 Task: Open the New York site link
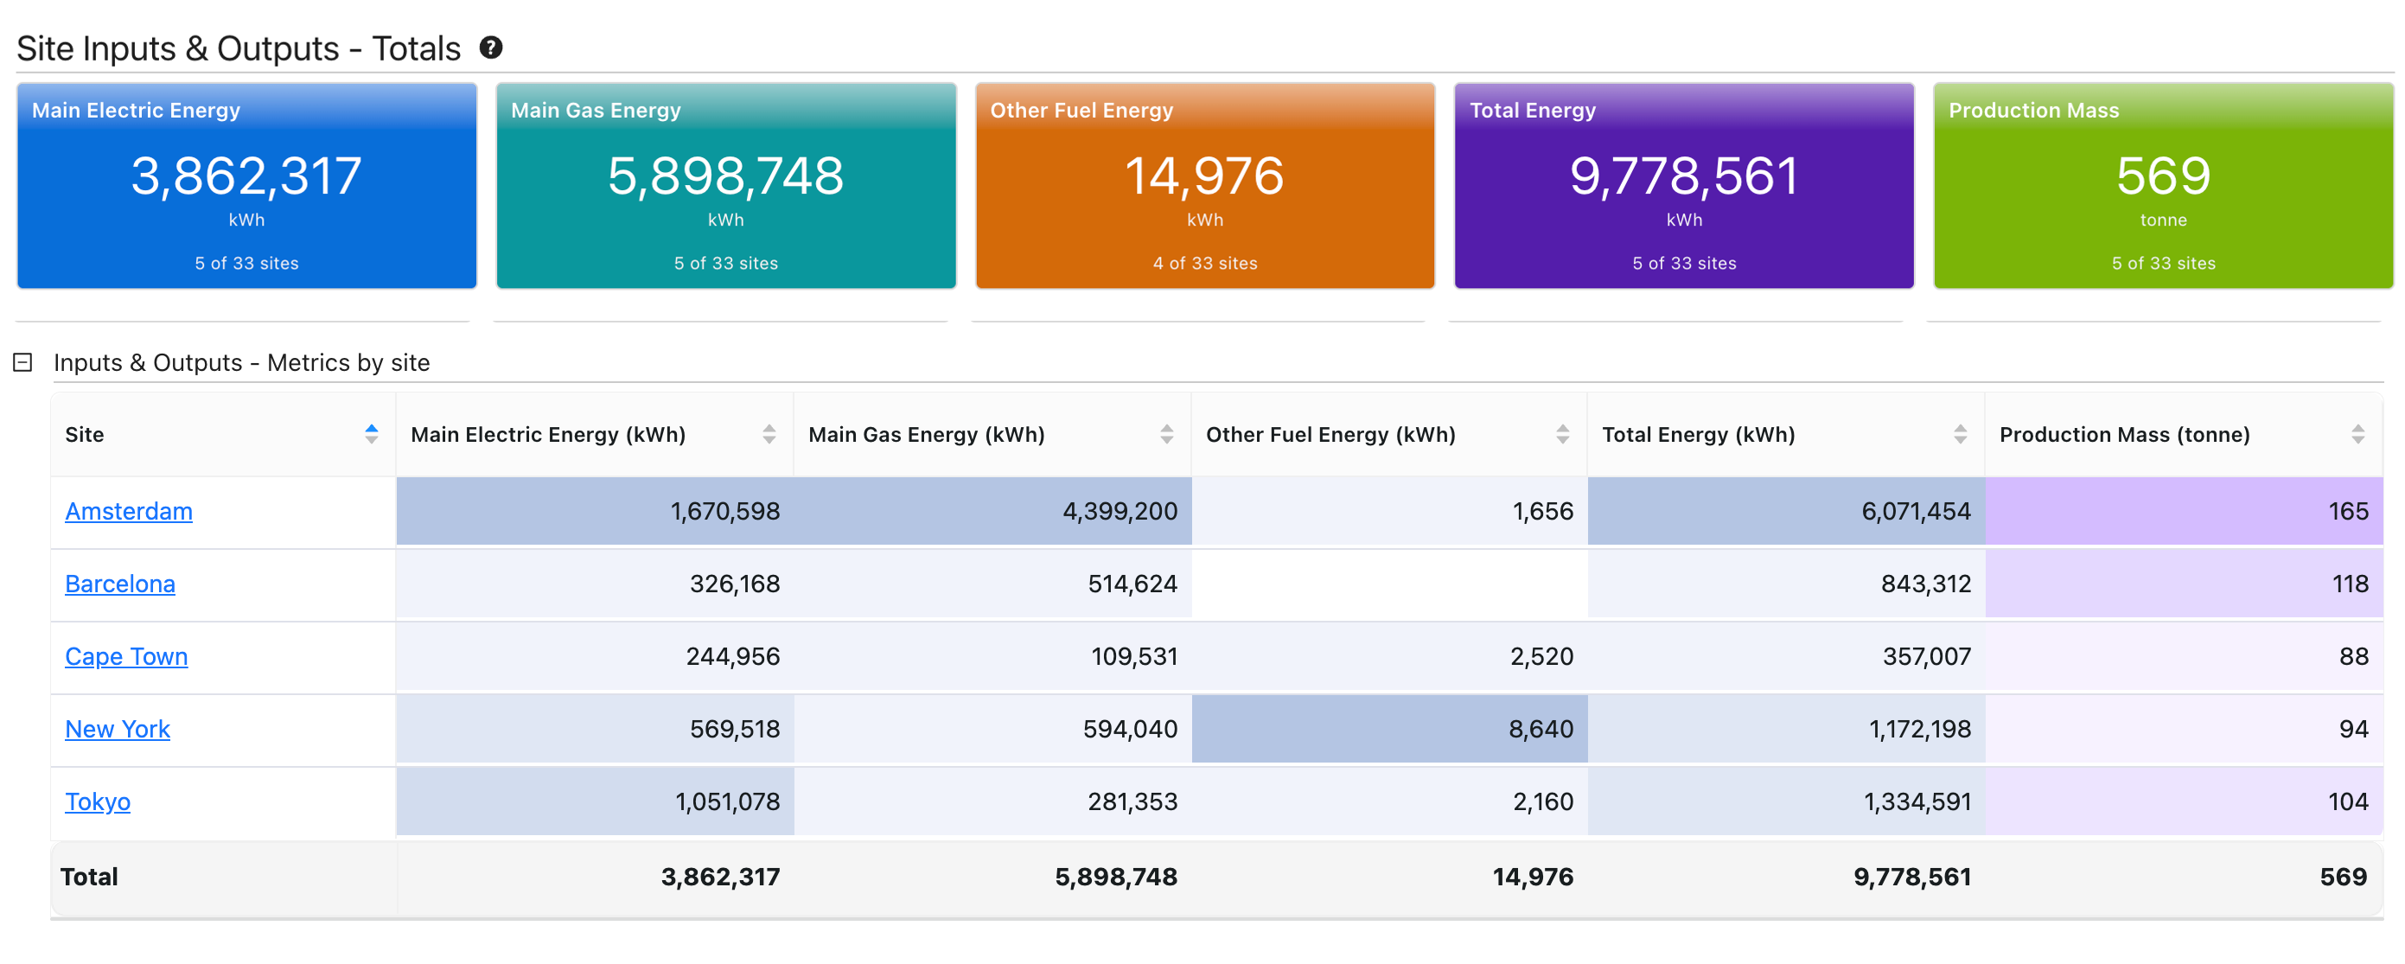(118, 730)
